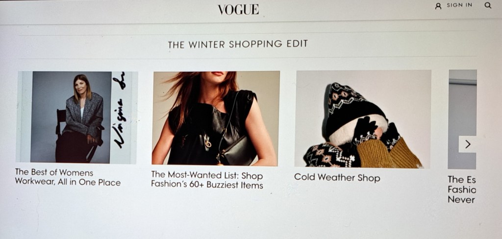Click the grey tweed blazer in photo
This screenshot has width=502, height=239.
(x=84, y=115)
